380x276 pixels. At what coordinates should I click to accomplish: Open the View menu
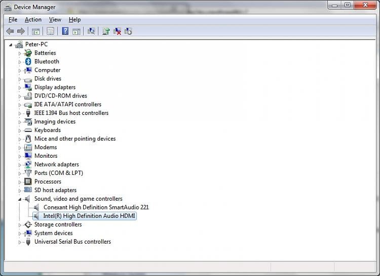click(x=55, y=20)
